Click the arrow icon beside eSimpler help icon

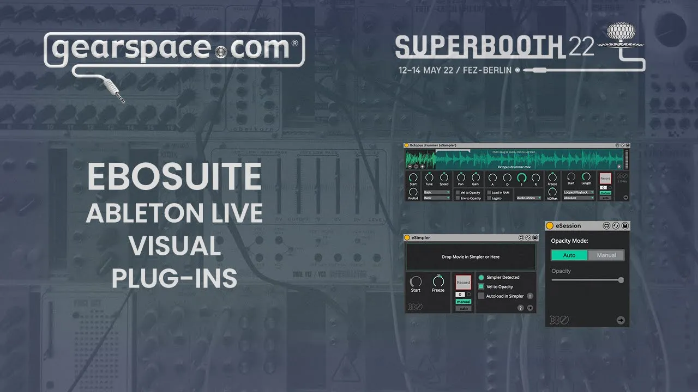tap(530, 308)
